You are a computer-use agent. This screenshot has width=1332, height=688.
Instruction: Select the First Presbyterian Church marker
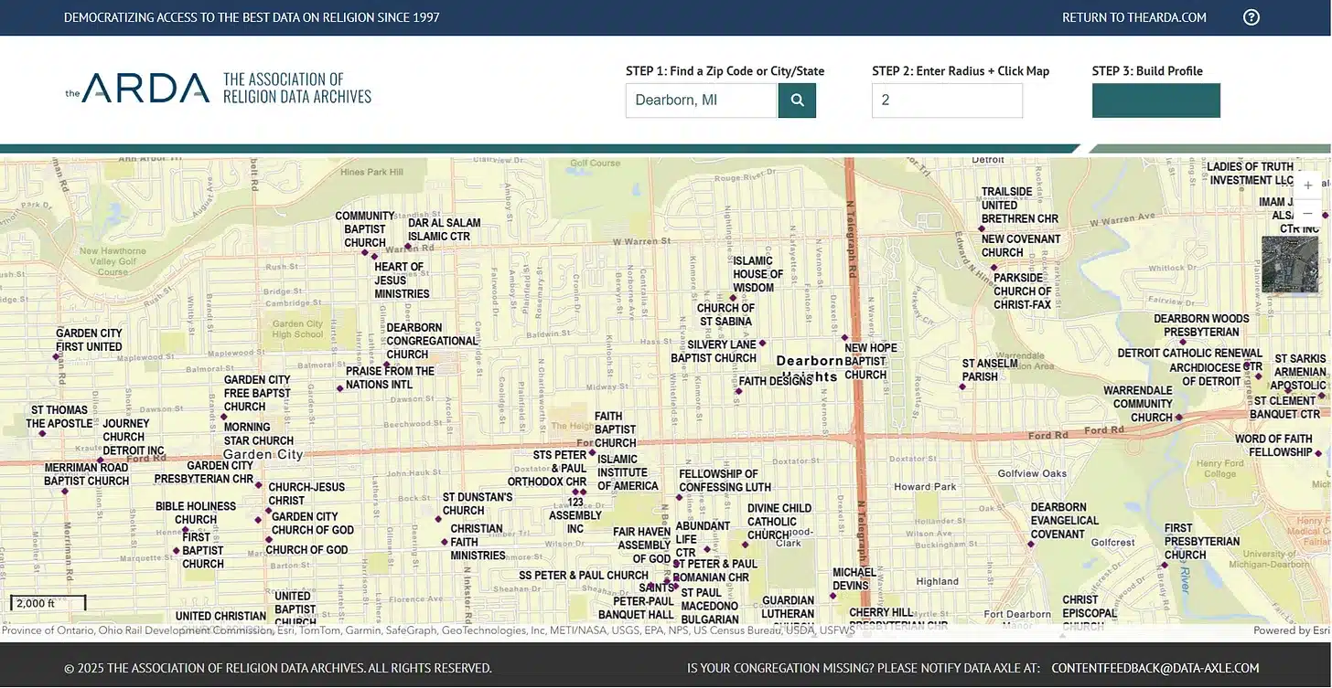tap(1165, 565)
